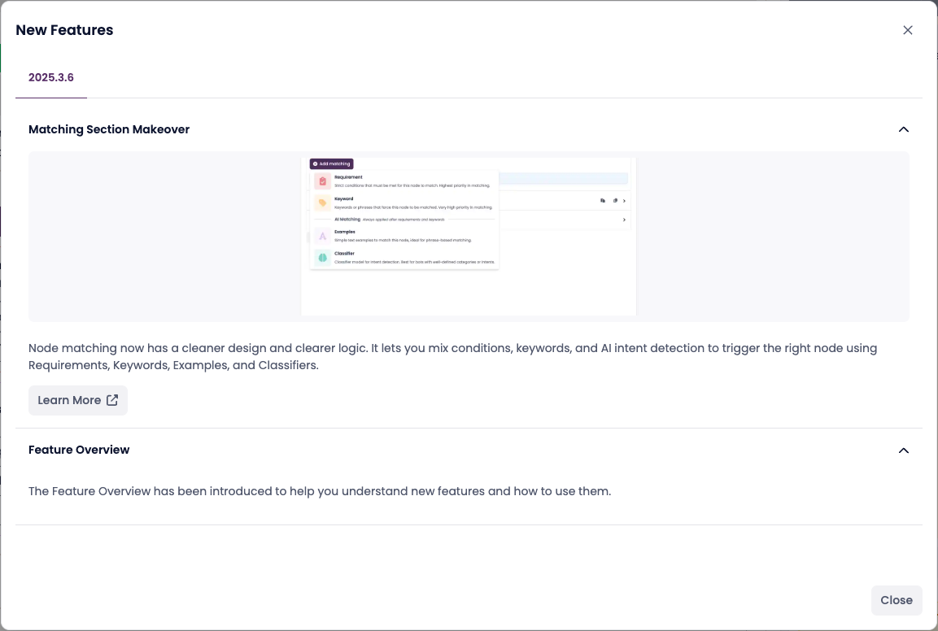
Task: Collapse the Matching Section Makeover chevron
Action: click(x=903, y=129)
